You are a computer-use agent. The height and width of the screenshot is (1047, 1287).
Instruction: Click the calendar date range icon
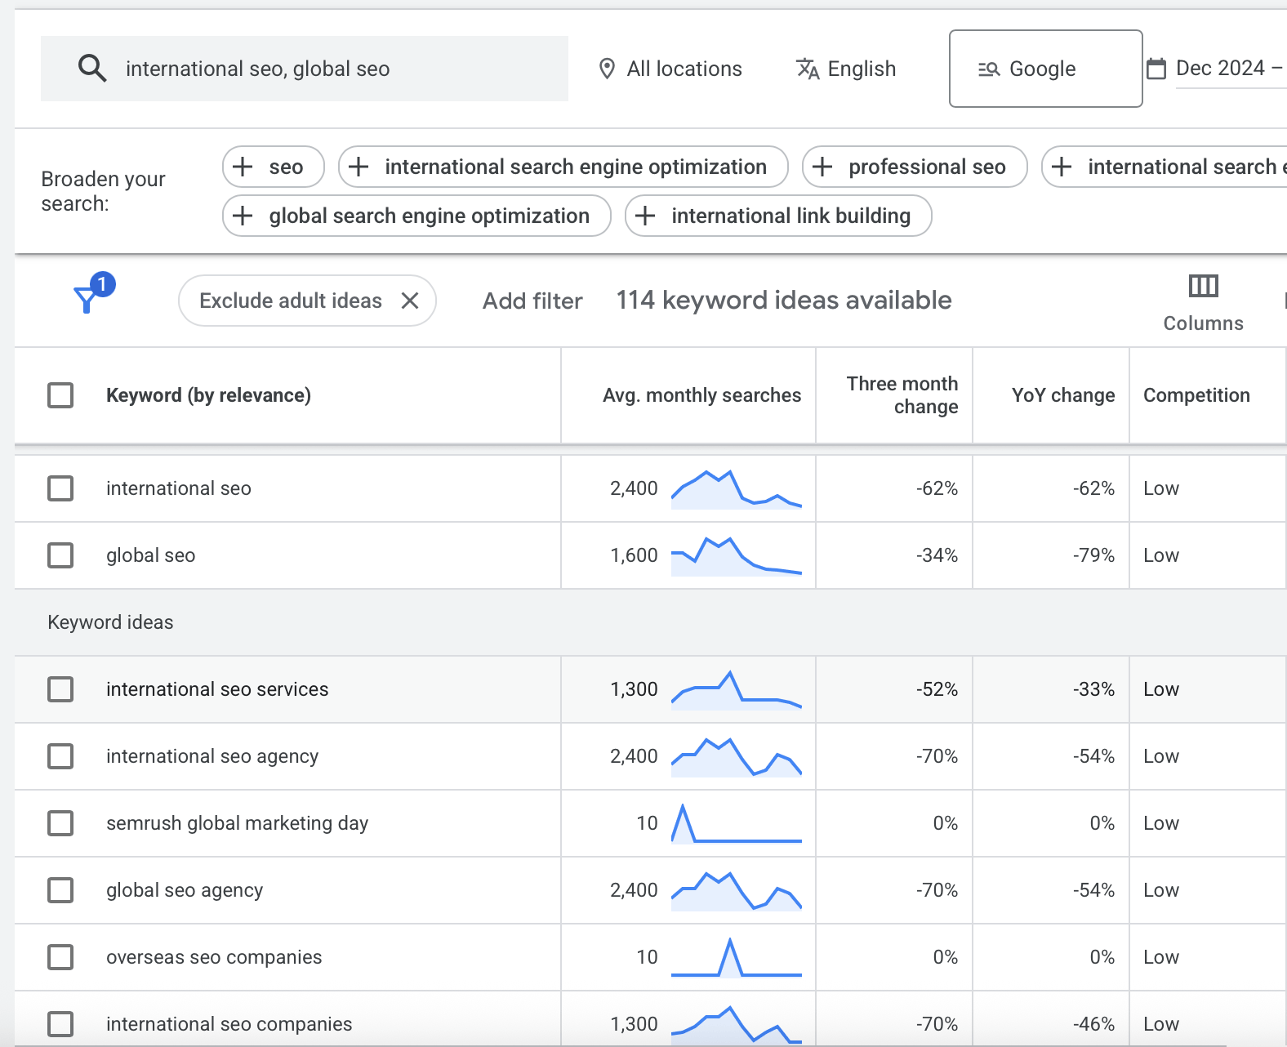pyautogui.click(x=1156, y=69)
